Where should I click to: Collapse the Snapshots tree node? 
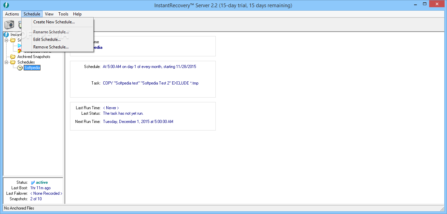pyautogui.click(x=6, y=40)
